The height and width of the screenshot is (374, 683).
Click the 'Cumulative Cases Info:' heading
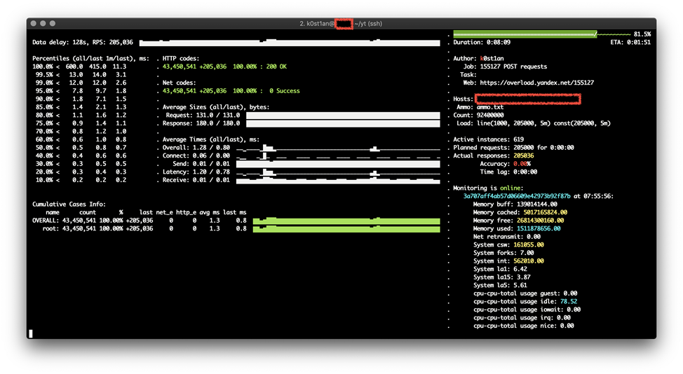click(x=69, y=205)
